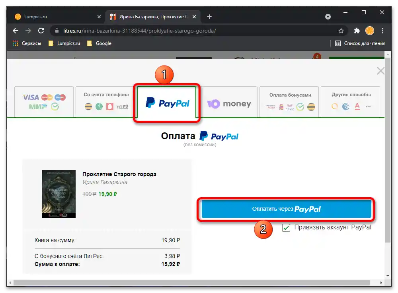Click the Книга на сумму label
The image size is (398, 293).
tap(55, 240)
